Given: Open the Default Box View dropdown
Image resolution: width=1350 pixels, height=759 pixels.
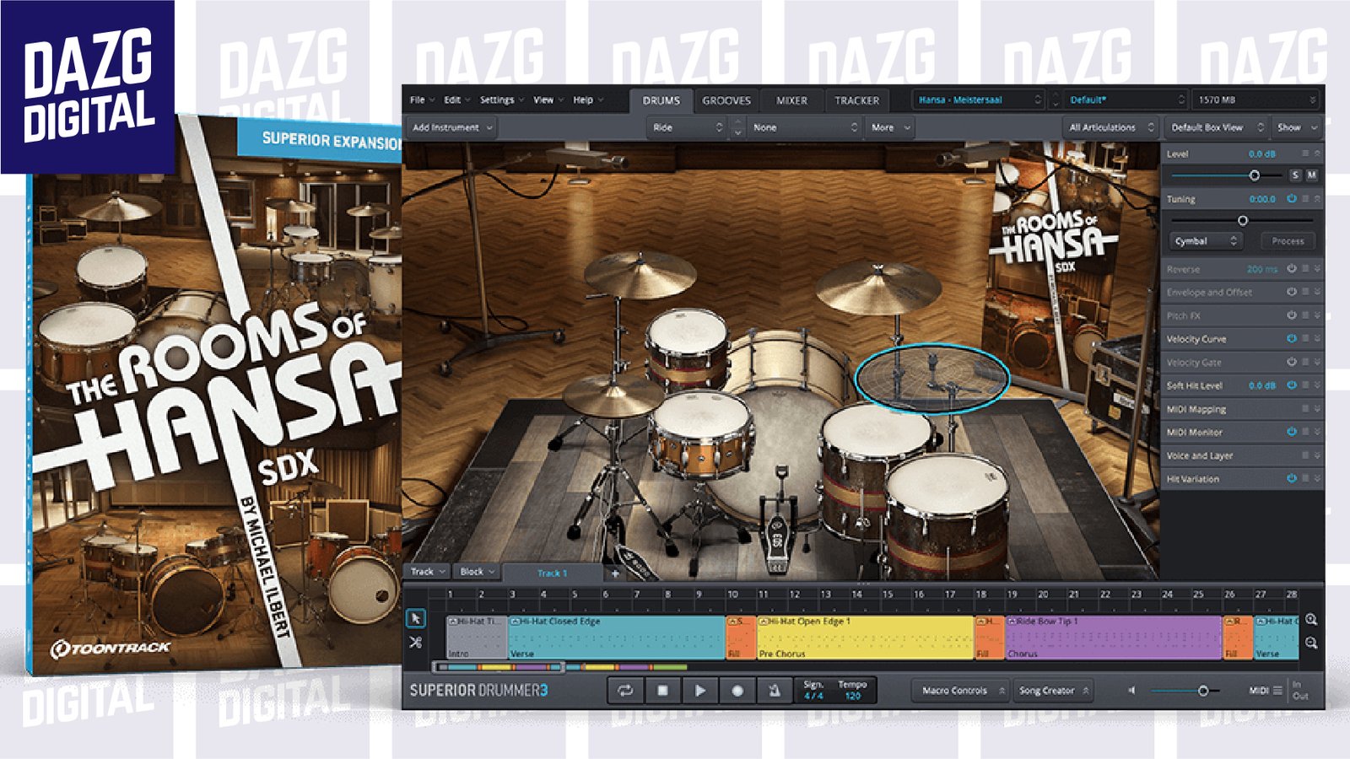Looking at the screenshot, I should 1217,127.
